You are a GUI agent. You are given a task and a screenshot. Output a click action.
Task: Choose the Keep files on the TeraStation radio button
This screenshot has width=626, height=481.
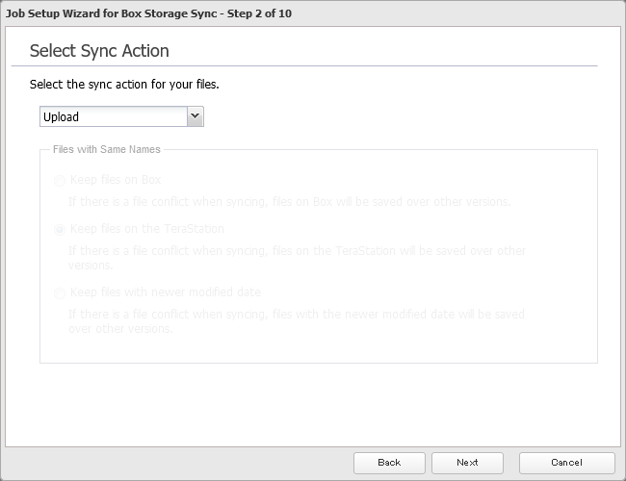pyautogui.click(x=61, y=230)
